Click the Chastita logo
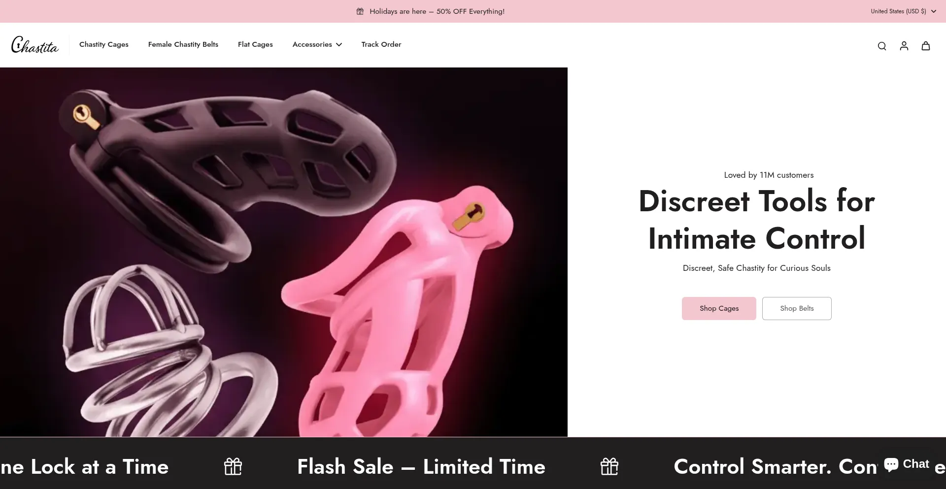The height and width of the screenshot is (489, 946). (34, 45)
